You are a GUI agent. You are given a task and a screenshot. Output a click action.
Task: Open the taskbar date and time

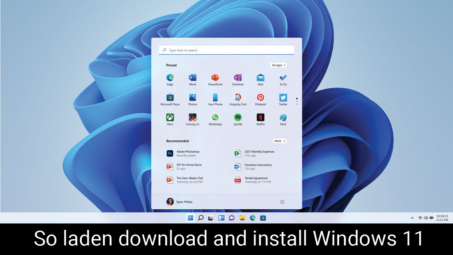pyautogui.click(x=442, y=218)
